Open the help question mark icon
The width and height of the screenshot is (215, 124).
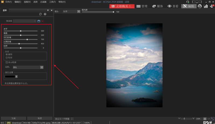pyautogui.click(x=45, y=14)
